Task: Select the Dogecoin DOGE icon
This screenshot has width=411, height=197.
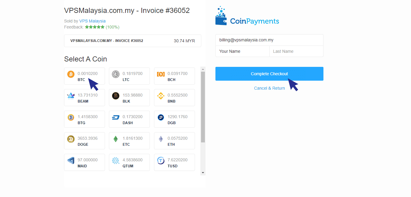Action: pos(71,139)
